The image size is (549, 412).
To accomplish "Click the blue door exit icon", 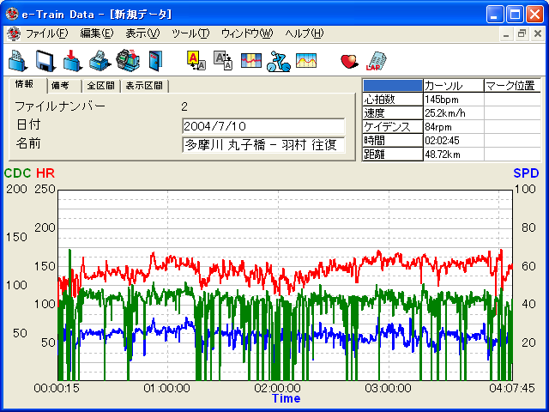I will tap(154, 60).
